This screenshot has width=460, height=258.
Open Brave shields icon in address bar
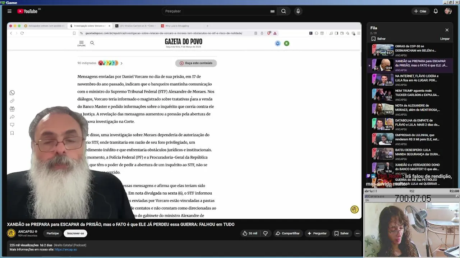pyautogui.click(x=269, y=33)
